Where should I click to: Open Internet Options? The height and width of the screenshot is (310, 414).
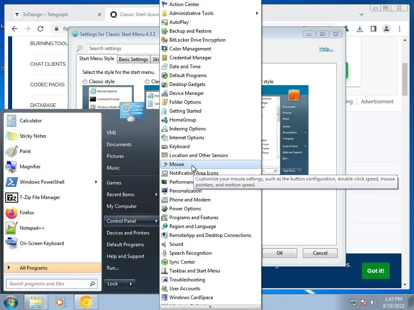(x=210, y=138)
